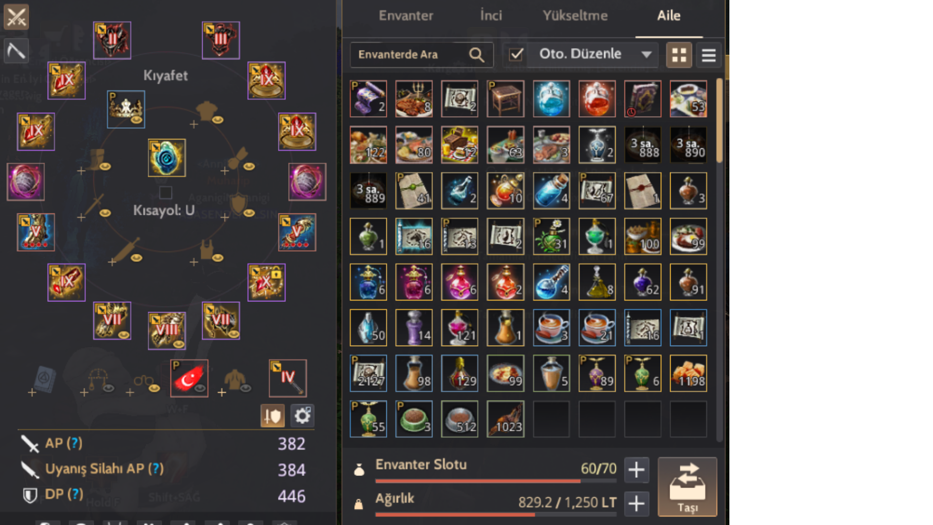
Task: Select the pickaxe life skill icon
Action: click(16, 51)
